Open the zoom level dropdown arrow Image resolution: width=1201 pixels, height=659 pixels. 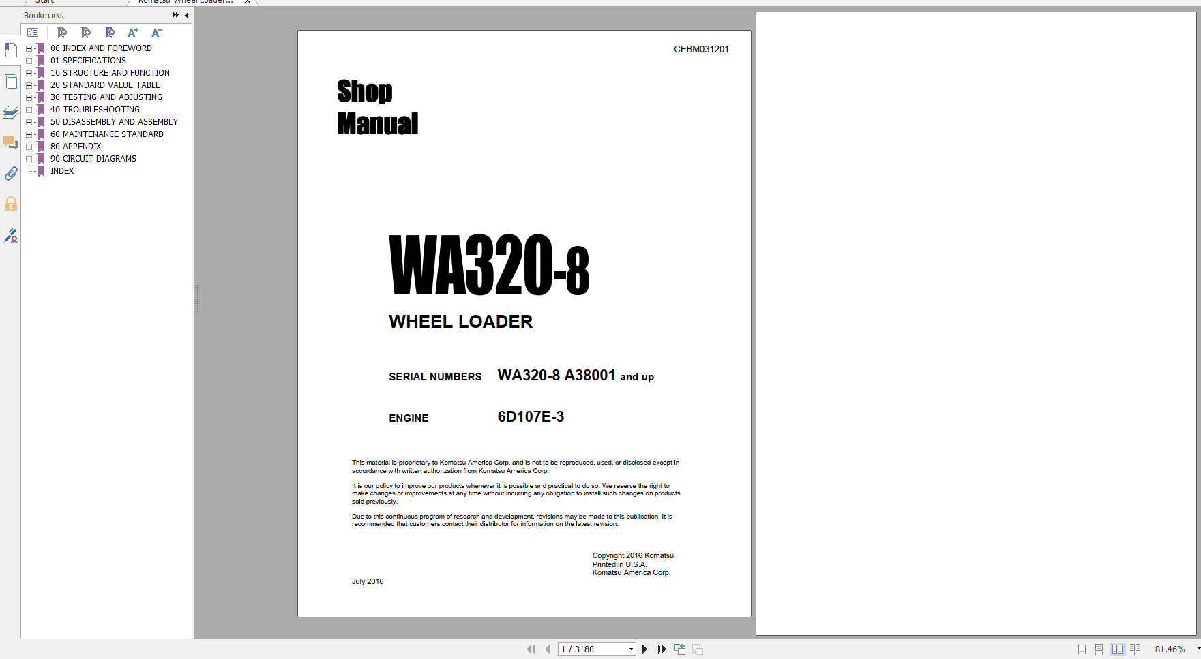pyautogui.click(x=1198, y=649)
